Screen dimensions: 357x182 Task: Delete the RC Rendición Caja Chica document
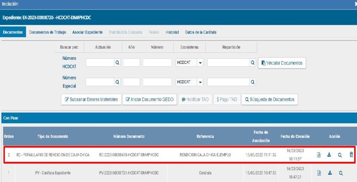click(351, 154)
